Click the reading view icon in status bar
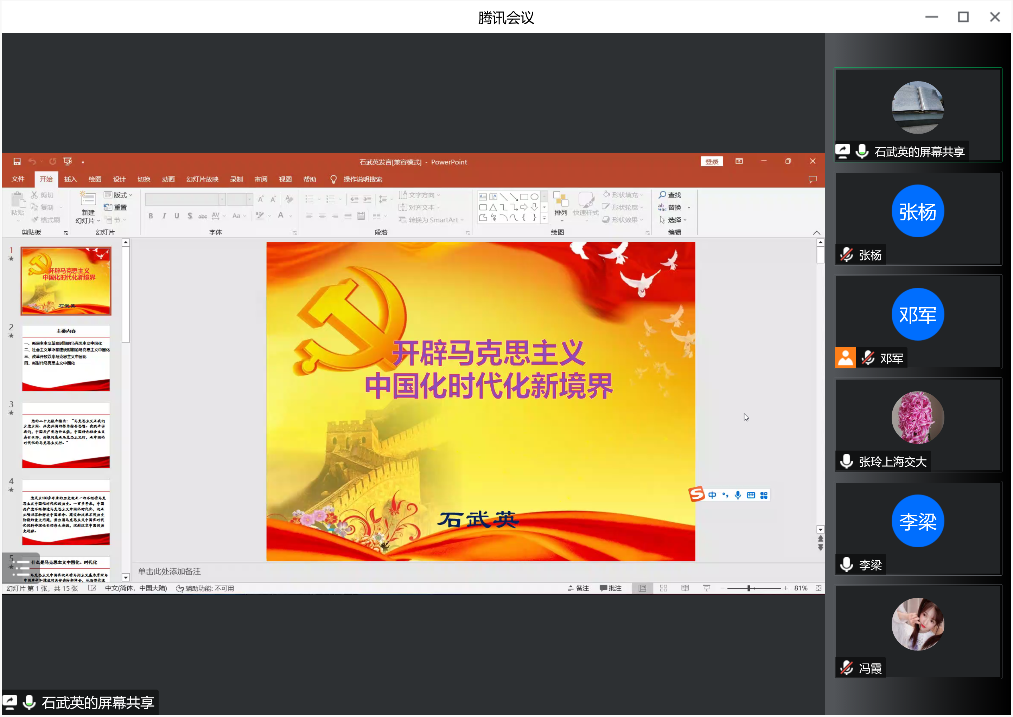This screenshot has height=717, width=1013. click(685, 588)
